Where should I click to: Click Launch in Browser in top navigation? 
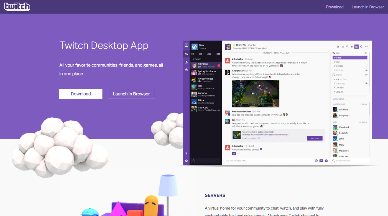(368, 7)
